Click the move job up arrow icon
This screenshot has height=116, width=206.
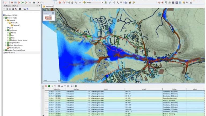point(62,86)
